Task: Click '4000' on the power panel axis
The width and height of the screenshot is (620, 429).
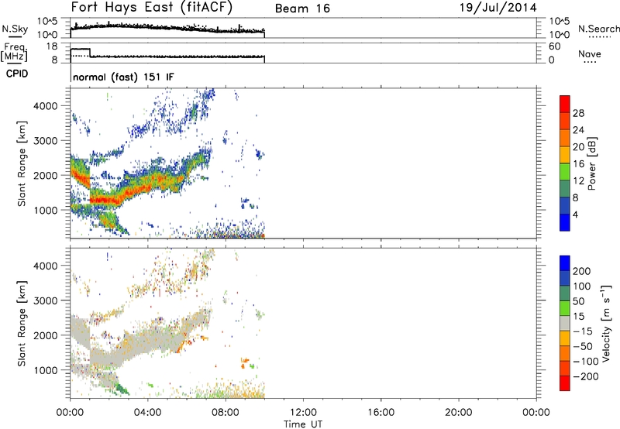Action: coord(46,106)
